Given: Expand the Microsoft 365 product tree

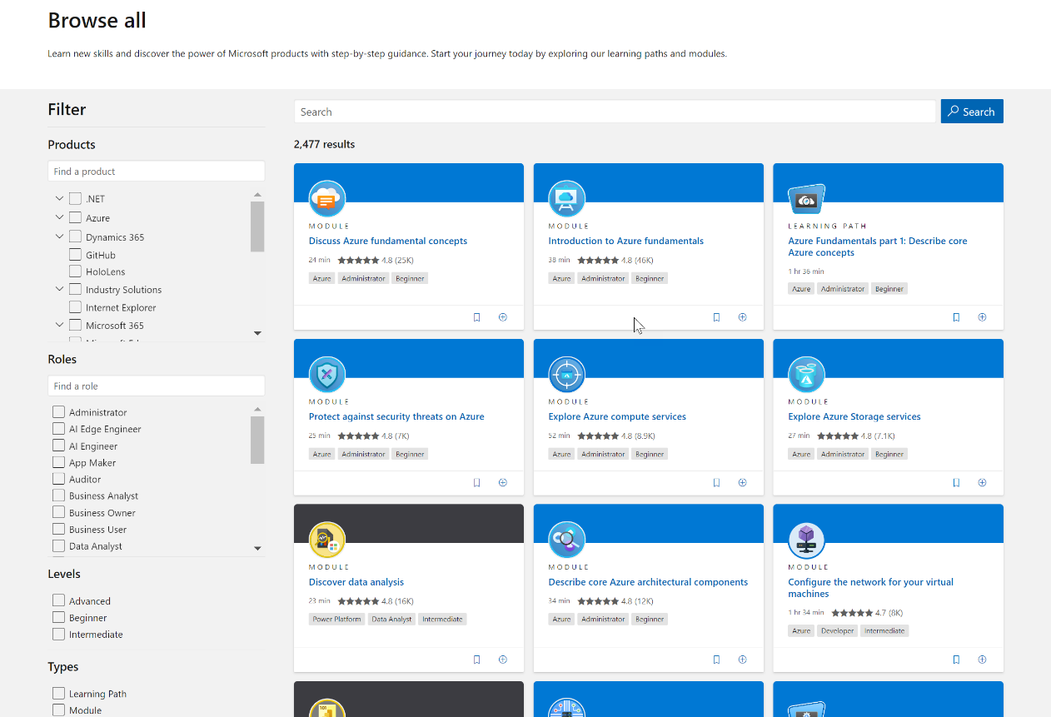Looking at the screenshot, I should 59,325.
